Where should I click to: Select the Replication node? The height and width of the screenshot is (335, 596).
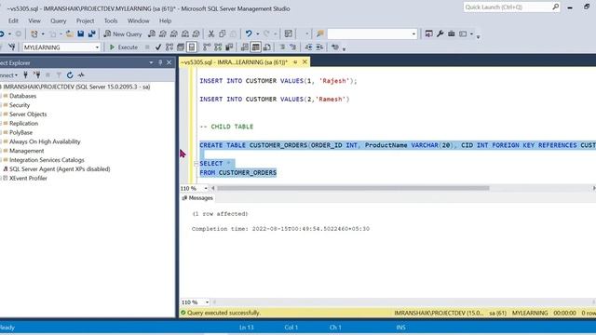23,124
